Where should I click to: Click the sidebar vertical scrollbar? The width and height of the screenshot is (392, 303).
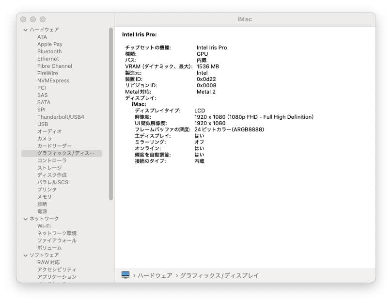coord(111,114)
